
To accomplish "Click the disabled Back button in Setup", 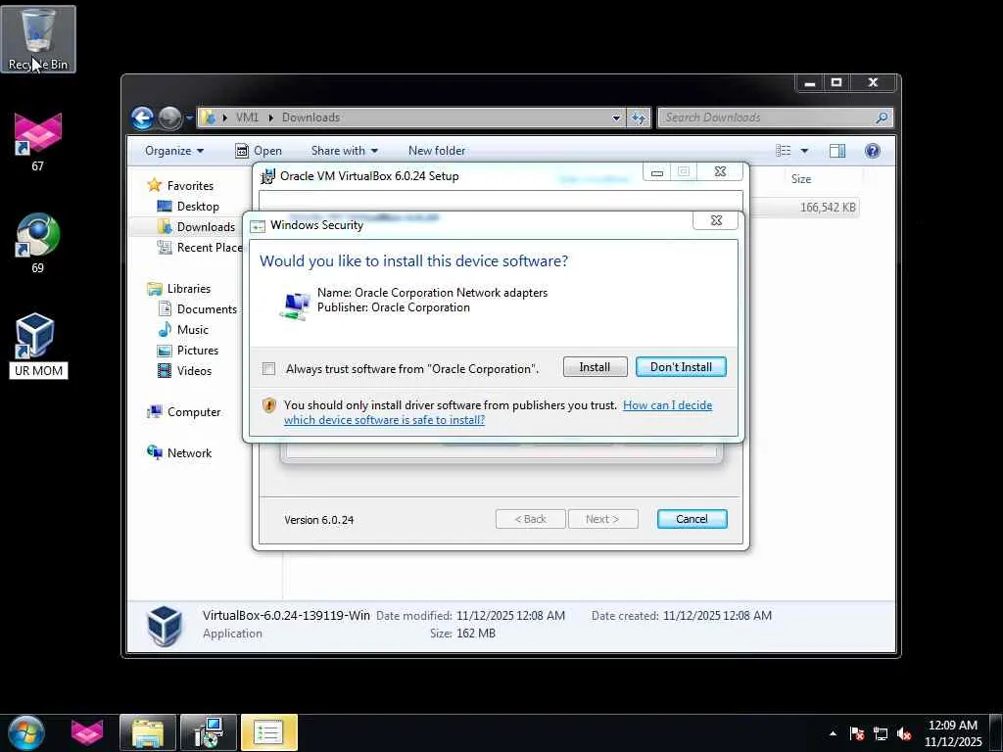I will [x=530, y=519].
